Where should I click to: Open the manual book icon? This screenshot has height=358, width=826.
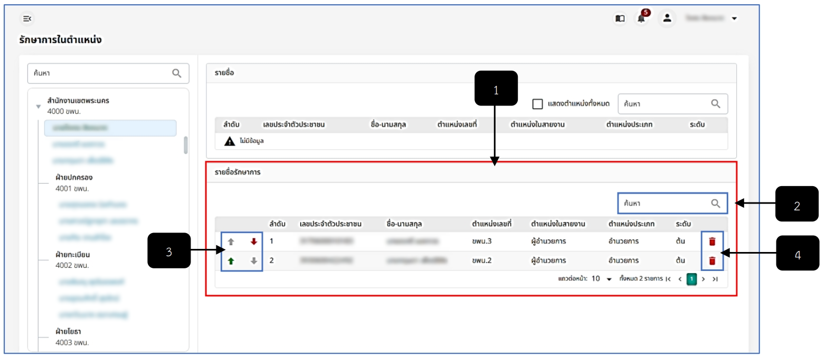point(620,18)
